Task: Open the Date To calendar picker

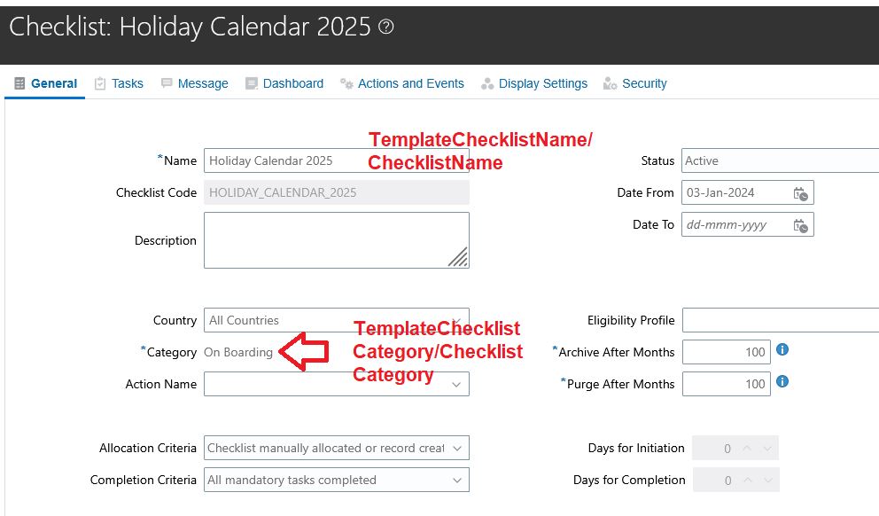Action: click(x=801, y=225)
